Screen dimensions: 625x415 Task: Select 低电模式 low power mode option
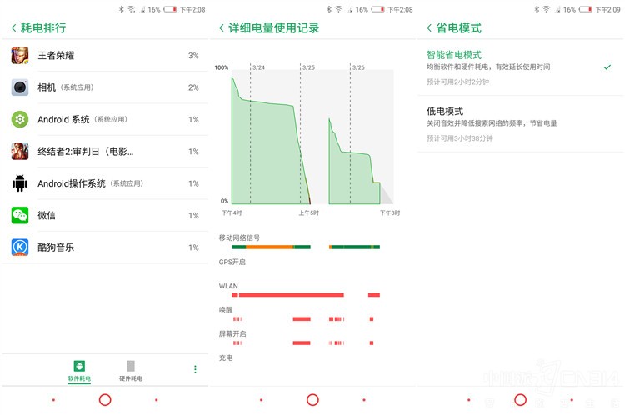coord(520,124)
